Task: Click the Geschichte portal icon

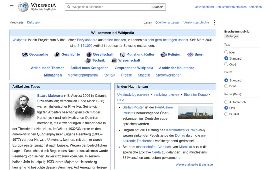Action: [57, 55]
